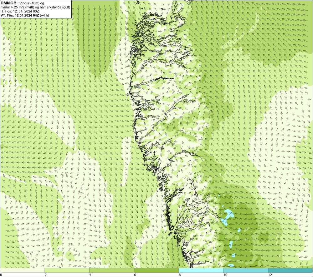The image size is (313, 277).
Task: Click the legend scale label '12'
Action: tap(270, 275)
